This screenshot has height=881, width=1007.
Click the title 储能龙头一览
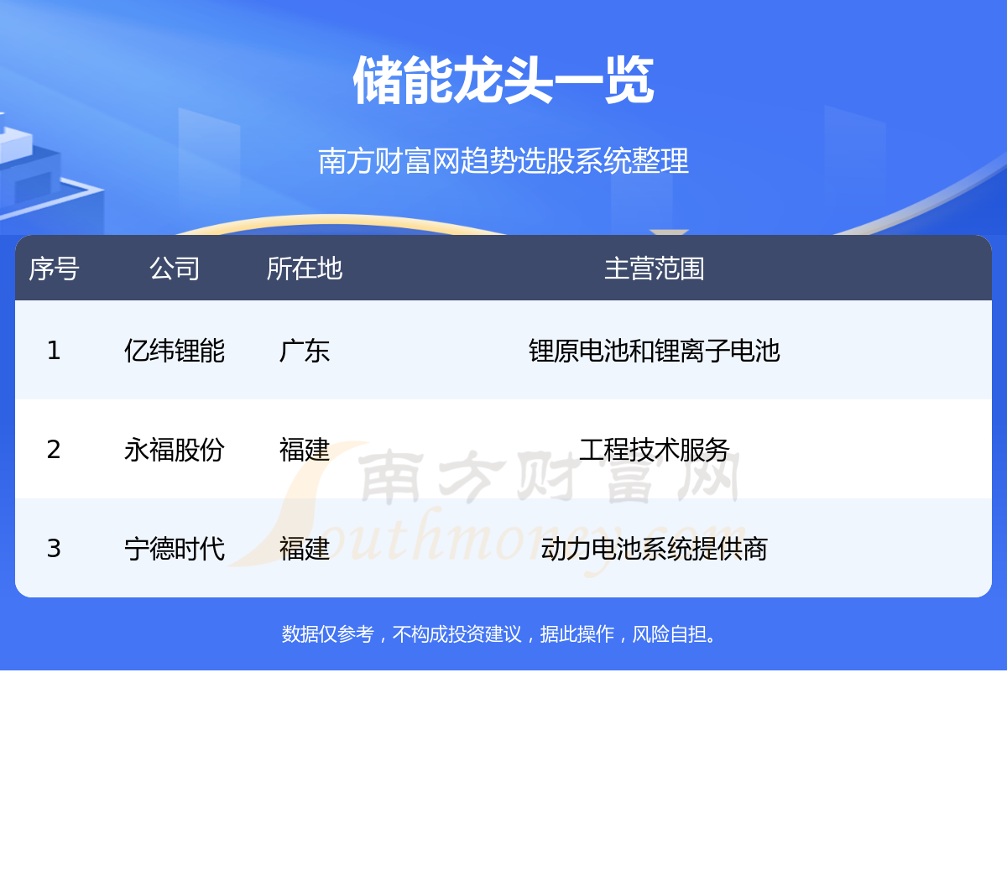503,81
